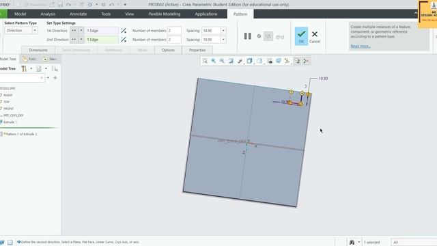Open the 1st Direction Spacing dropdown

tap(223, 31)
